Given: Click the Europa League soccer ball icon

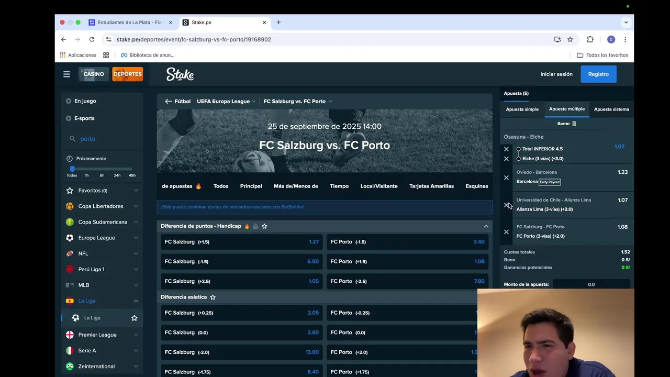Looking at the screenshot, I should [70, 238].
